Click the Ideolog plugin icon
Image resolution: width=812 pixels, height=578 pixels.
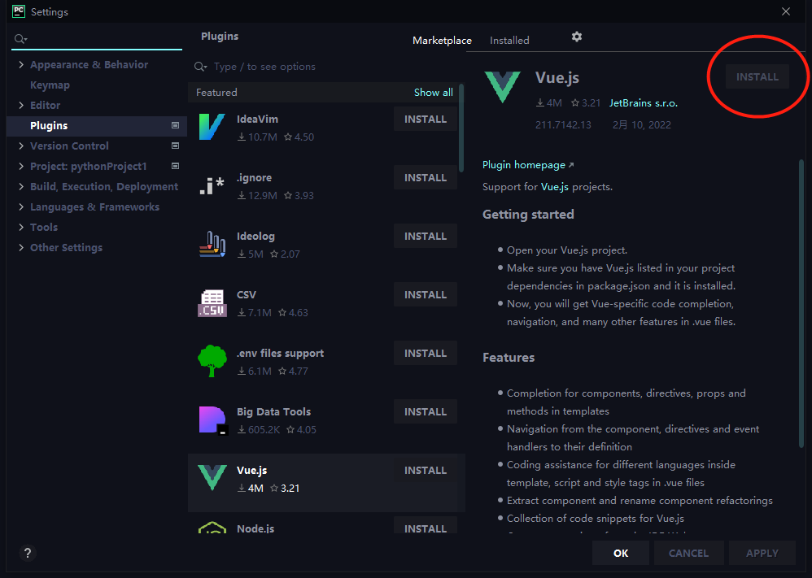[212, 244]
